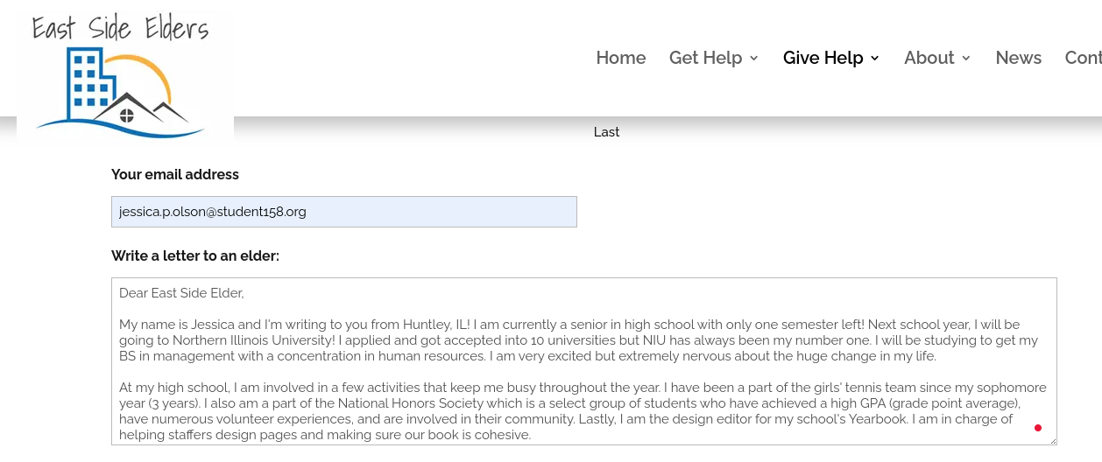The height and width of the screenshot is (462, 1102).
Task: Go to the Home page
Action: [621, 58]
